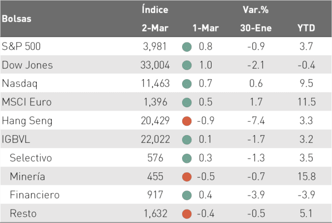Image resolution: width=332 pixels, height=223 pixels.
Task: Click the red indicator next to Minería
Action: point(187,177)
